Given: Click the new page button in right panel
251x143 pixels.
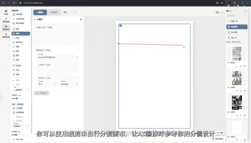Looking at the screenshot, I should pyautogui.click(x=237, y=21).
